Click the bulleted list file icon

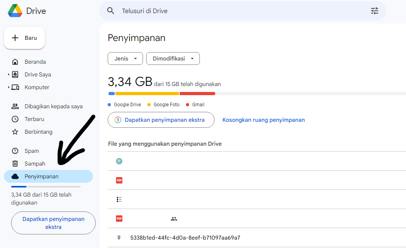click(x=119, y=199)
